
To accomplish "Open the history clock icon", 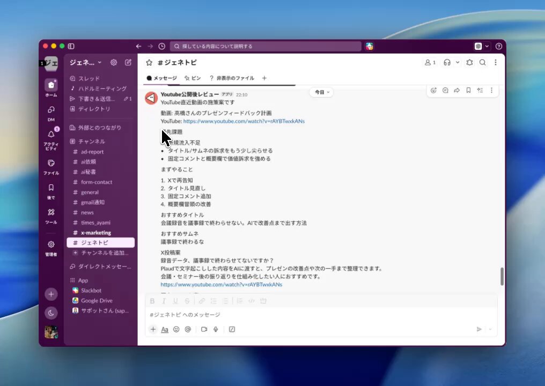I will 161,46.
